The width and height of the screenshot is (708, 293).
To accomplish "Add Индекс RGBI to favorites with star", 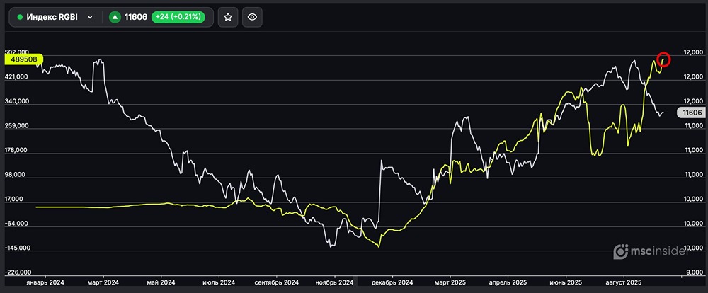I will tap(227, 17).
